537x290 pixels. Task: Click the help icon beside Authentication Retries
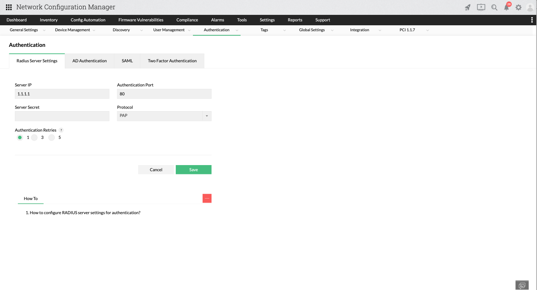[x=61, y=130]
